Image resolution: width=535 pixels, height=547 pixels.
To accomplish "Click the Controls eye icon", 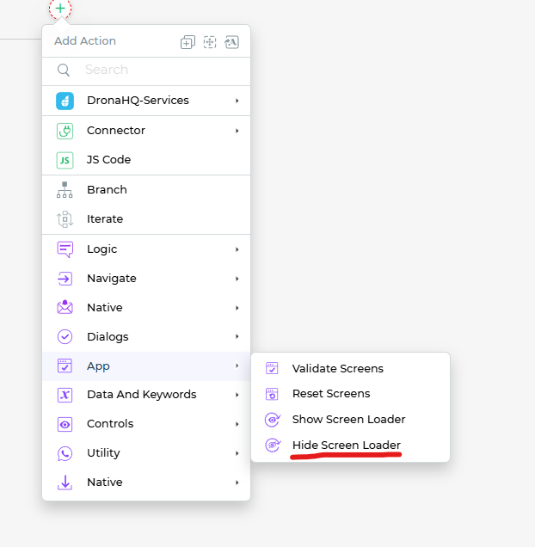I will point(65,425).
